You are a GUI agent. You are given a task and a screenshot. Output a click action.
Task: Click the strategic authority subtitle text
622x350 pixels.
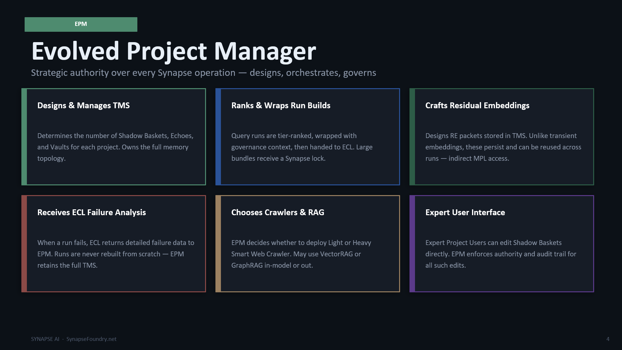pos(203,73)
